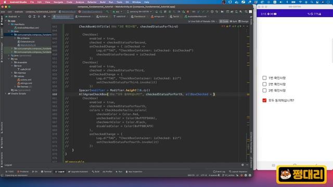Switch editor to Code view
This screenshot has height=187, width=333.
[224, 21]
